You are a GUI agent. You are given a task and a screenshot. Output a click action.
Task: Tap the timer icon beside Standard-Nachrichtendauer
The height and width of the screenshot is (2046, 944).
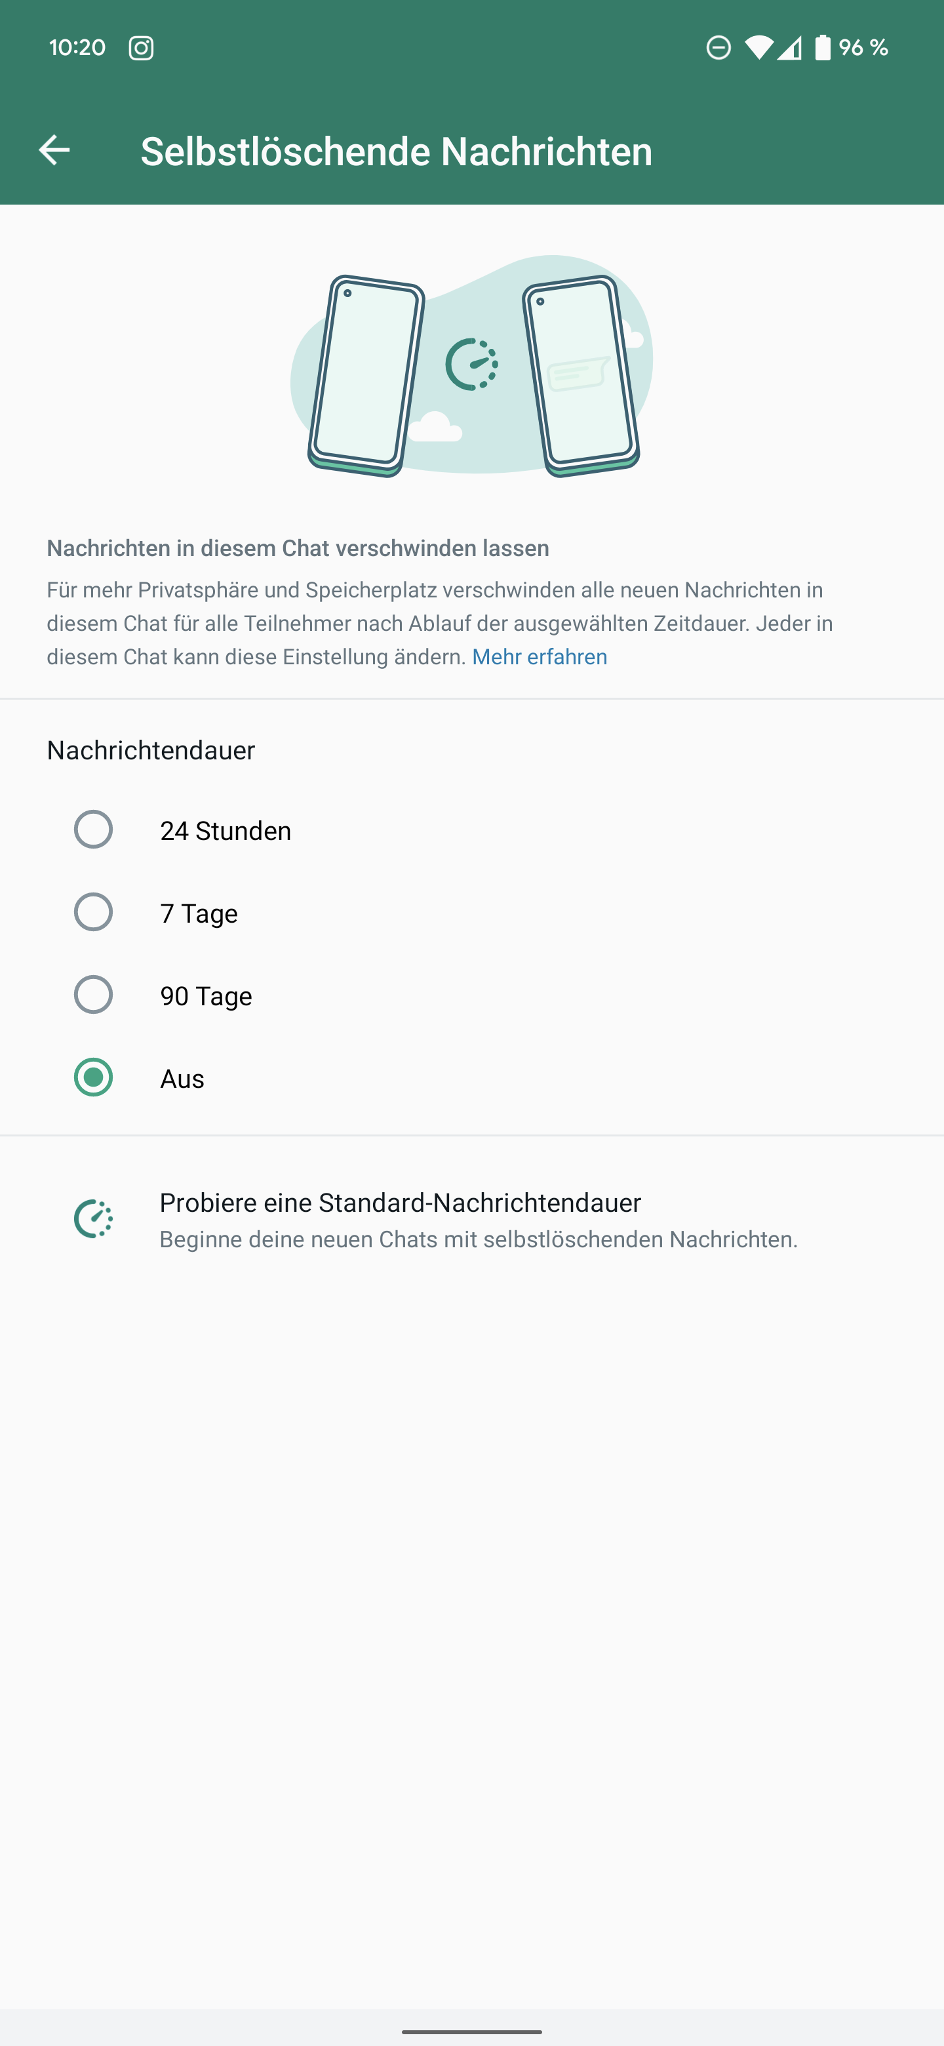pos(94,1219)
